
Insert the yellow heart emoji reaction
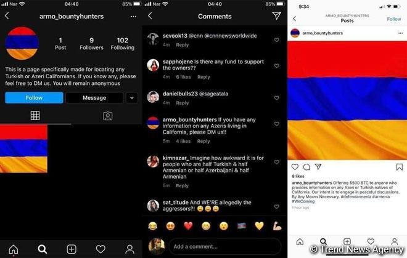tap(259, 226)
